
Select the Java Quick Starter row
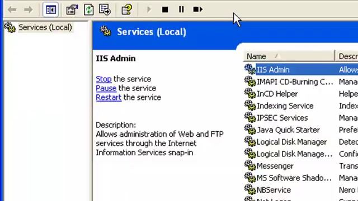pos(301,130)
